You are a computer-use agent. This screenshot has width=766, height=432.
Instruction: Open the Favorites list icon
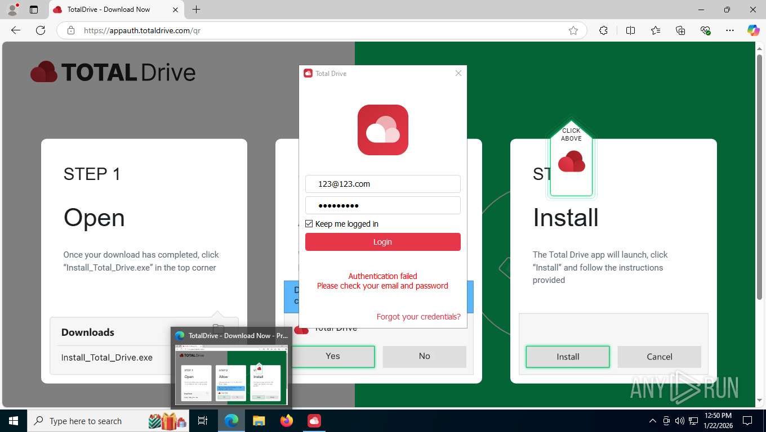coord(656,30)
